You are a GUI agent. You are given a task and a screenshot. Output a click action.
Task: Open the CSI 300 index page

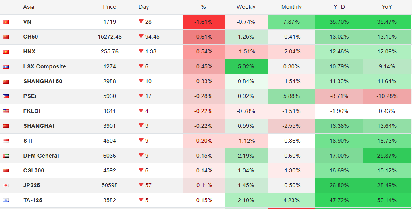[x=34, y=170]
